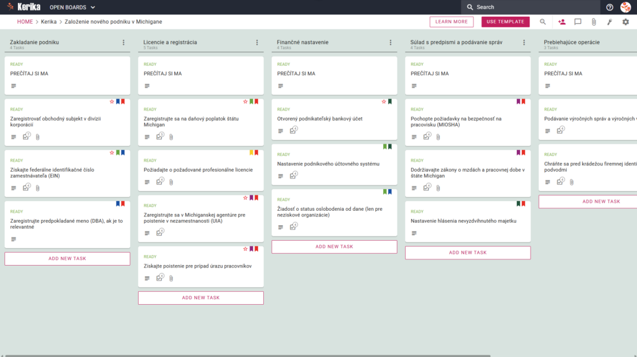This screenshot has height=357, width=637.
Task: Open Zakladanie podniku column options menu
Action: pos(124,42)
